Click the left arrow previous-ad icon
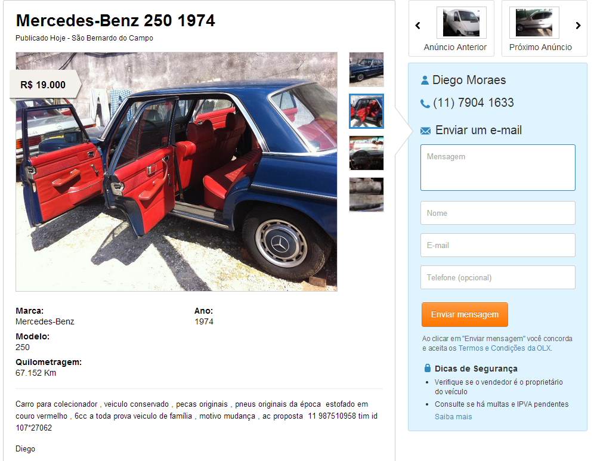This screenshot has width=594, height=461. [x=418, y=26]
